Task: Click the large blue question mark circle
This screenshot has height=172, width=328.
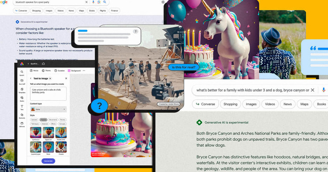Action: [x=100, y=106]
